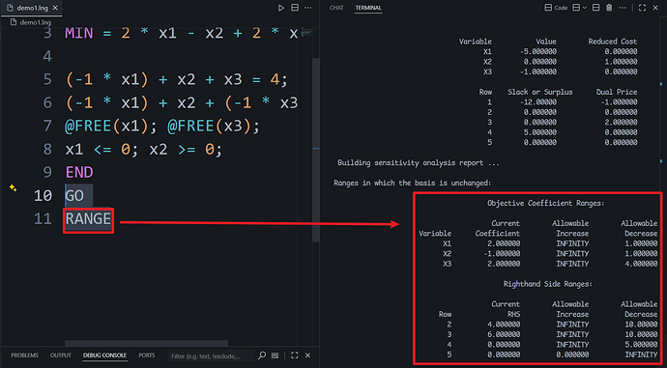Select the demo1.lng editor tab
667x368 pixels.
pyautogui.click(x=32, y=8)
